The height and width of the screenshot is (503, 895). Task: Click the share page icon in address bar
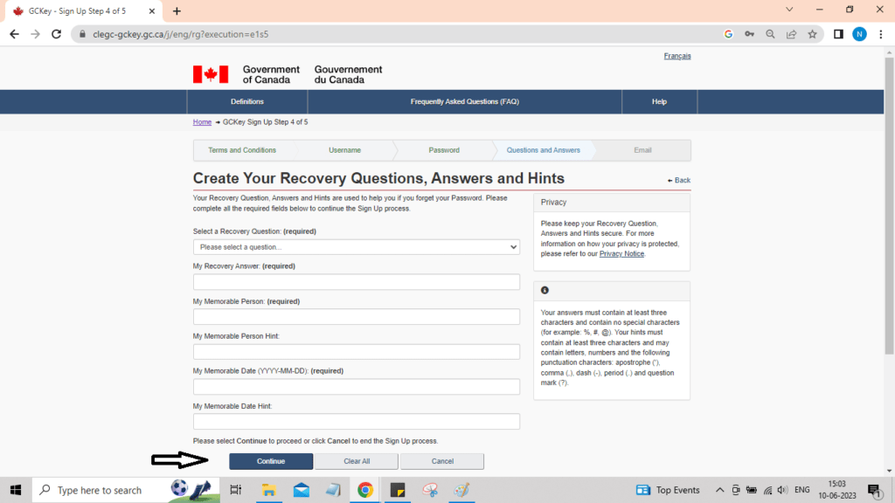791,34
